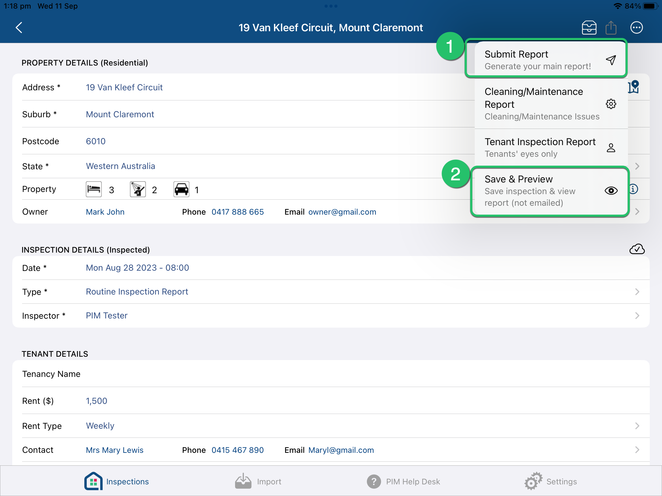Tap the more options ellipsis icon

click(636, 28)
